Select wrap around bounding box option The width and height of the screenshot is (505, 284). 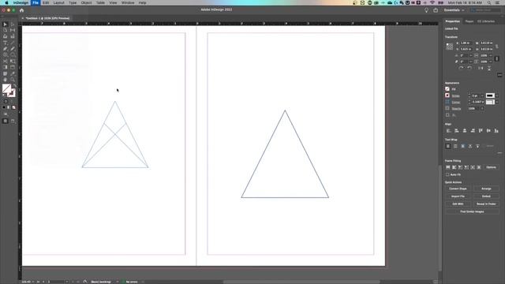pyautogui.click(x=455, y=146)
